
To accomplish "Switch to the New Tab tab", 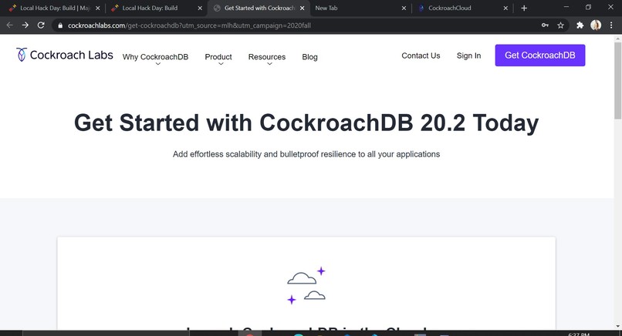I will pyautogui.click(x=360, y=8).
